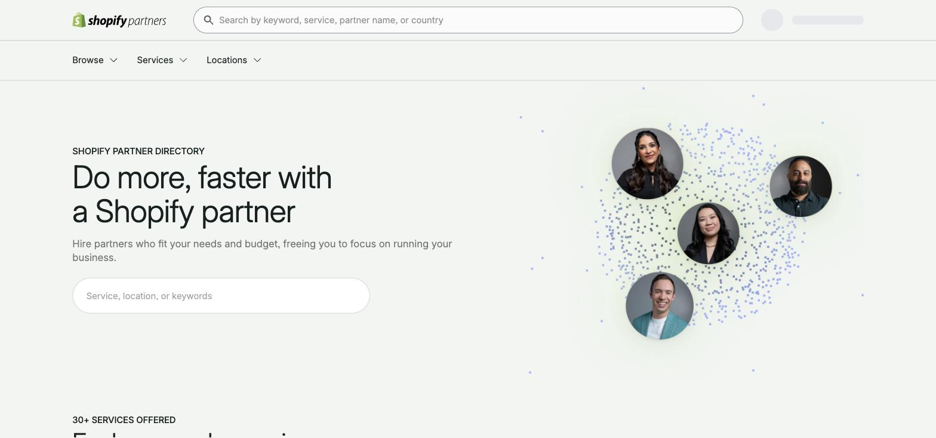Viewport: 936px width, 438px height.
Task: Select the man in teal blazer portrait
Action: pyautogui.click(x=659, y=306)
